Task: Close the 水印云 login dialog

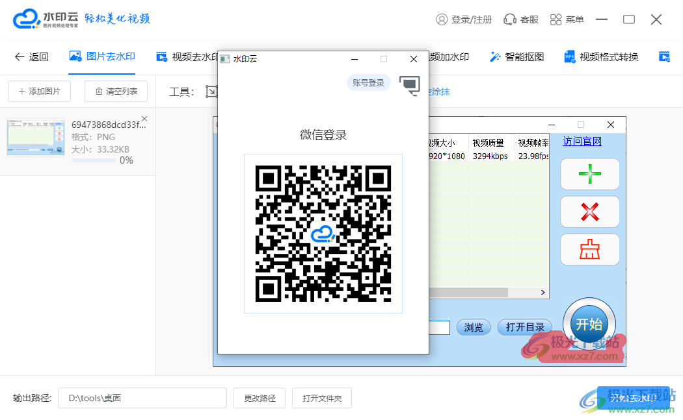Action: point(414,59)
